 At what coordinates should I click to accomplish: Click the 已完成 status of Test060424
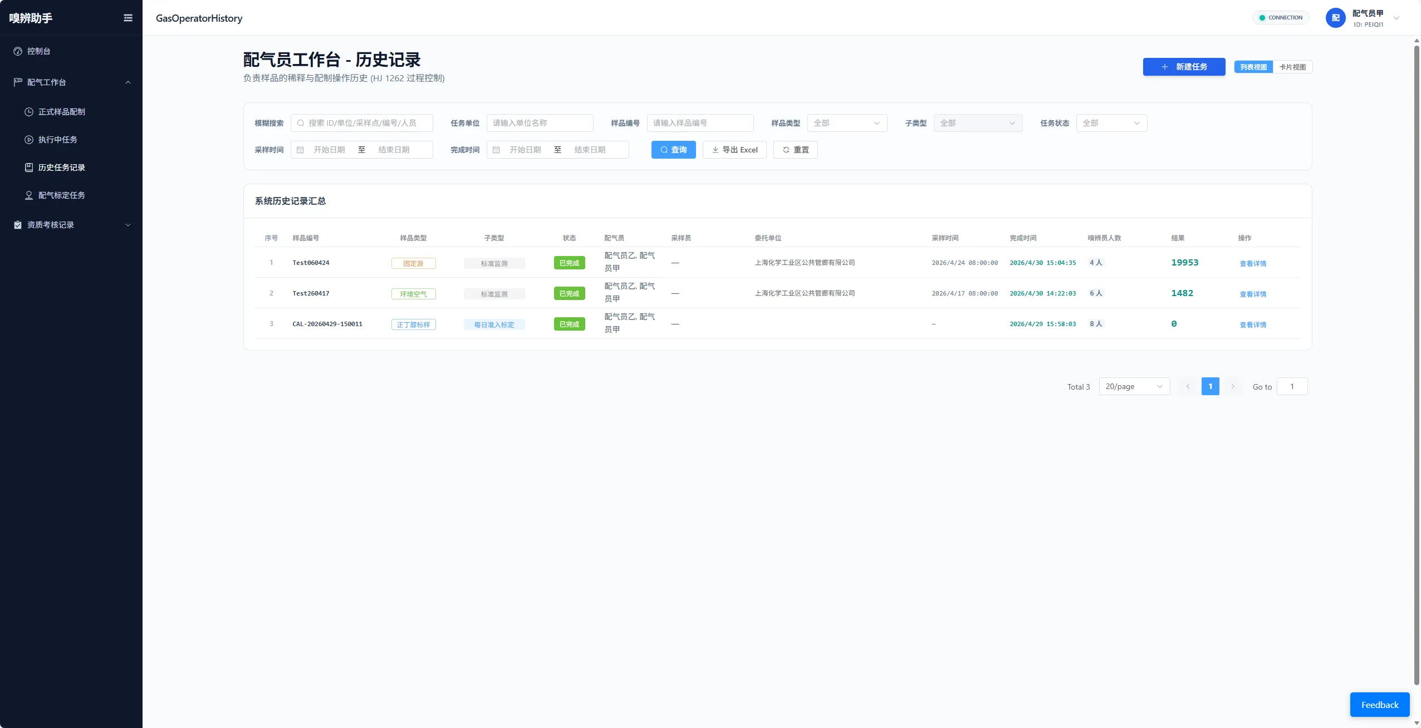click(569, 263)
